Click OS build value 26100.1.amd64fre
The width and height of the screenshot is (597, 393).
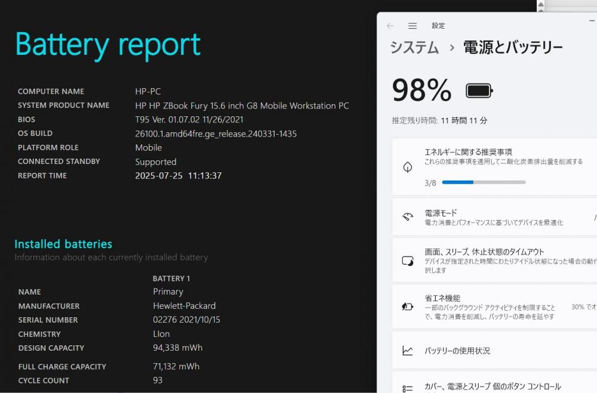point(216,134)
